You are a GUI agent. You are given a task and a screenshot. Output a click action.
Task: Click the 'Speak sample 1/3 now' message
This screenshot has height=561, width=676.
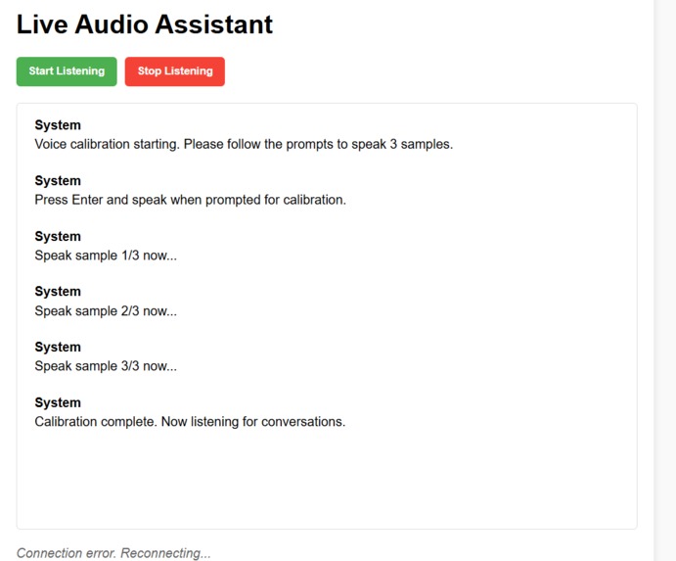(x=106, y=256)
